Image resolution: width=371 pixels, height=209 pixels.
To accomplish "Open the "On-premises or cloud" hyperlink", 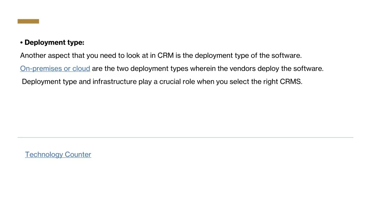I will click(x=55, y=69).
